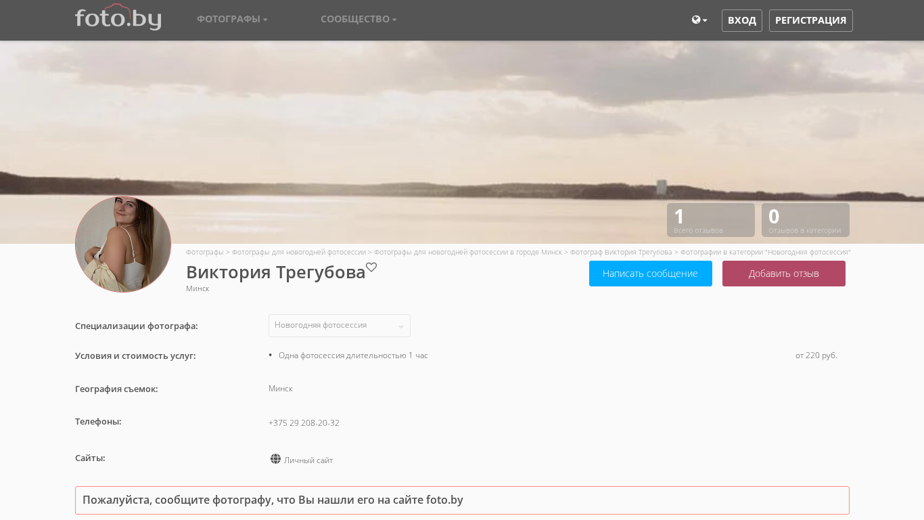Expand the Фотографы menu
924x520 pixels.
(x=232, y=19)
